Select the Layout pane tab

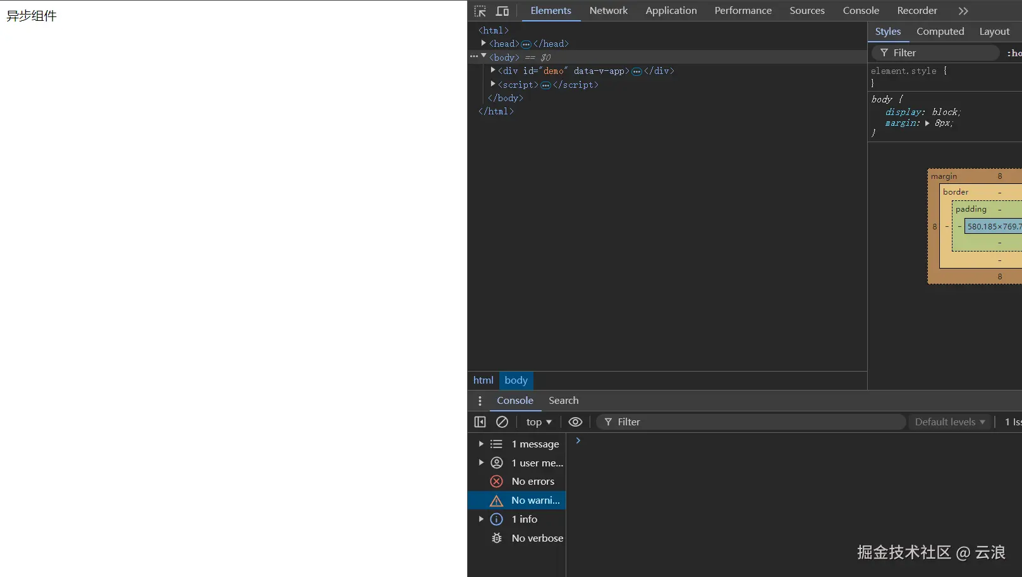pyautogui.click(x=994, y=32)
